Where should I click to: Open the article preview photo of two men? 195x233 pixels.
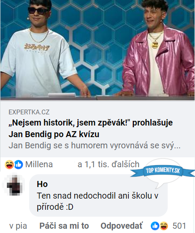tap(97, 50)
